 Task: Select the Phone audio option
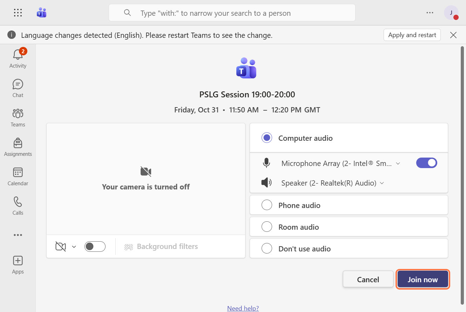click(267, 205)
